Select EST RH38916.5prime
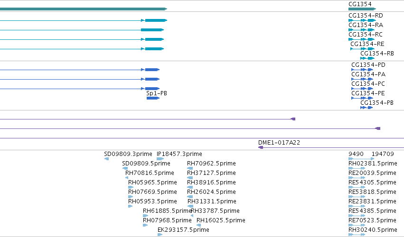 (211, 182)
